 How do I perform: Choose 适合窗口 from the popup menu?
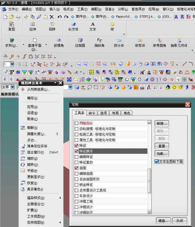point(41,152)
